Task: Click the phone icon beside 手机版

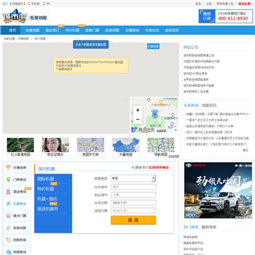Action: pos(29,4)
